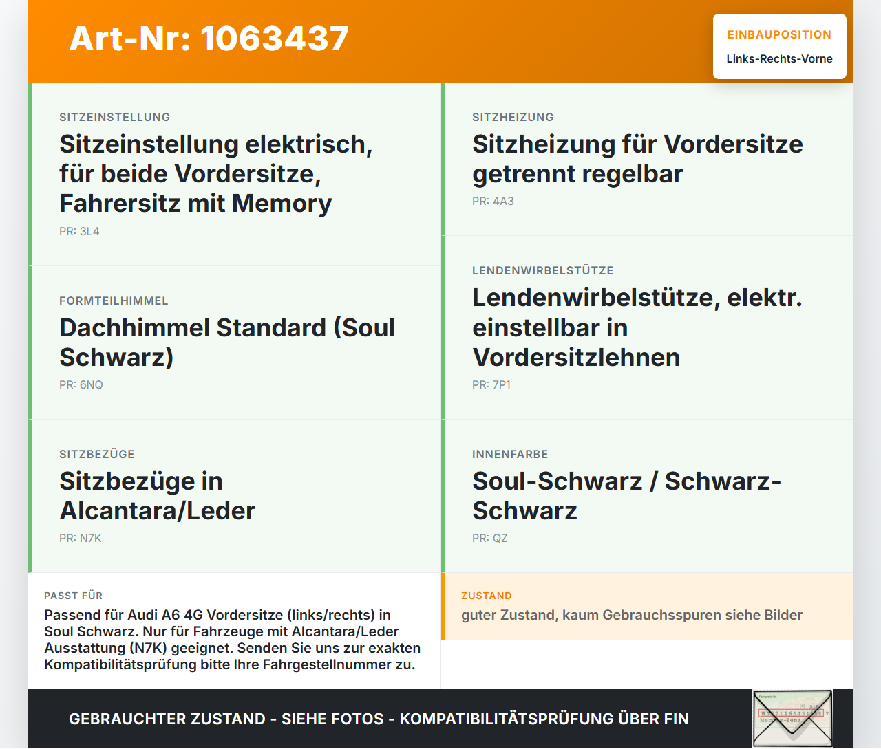The width and height of the screenshot is (881, 749).
Task: Click the INNENFARBE category label
Action: [510, 454]
